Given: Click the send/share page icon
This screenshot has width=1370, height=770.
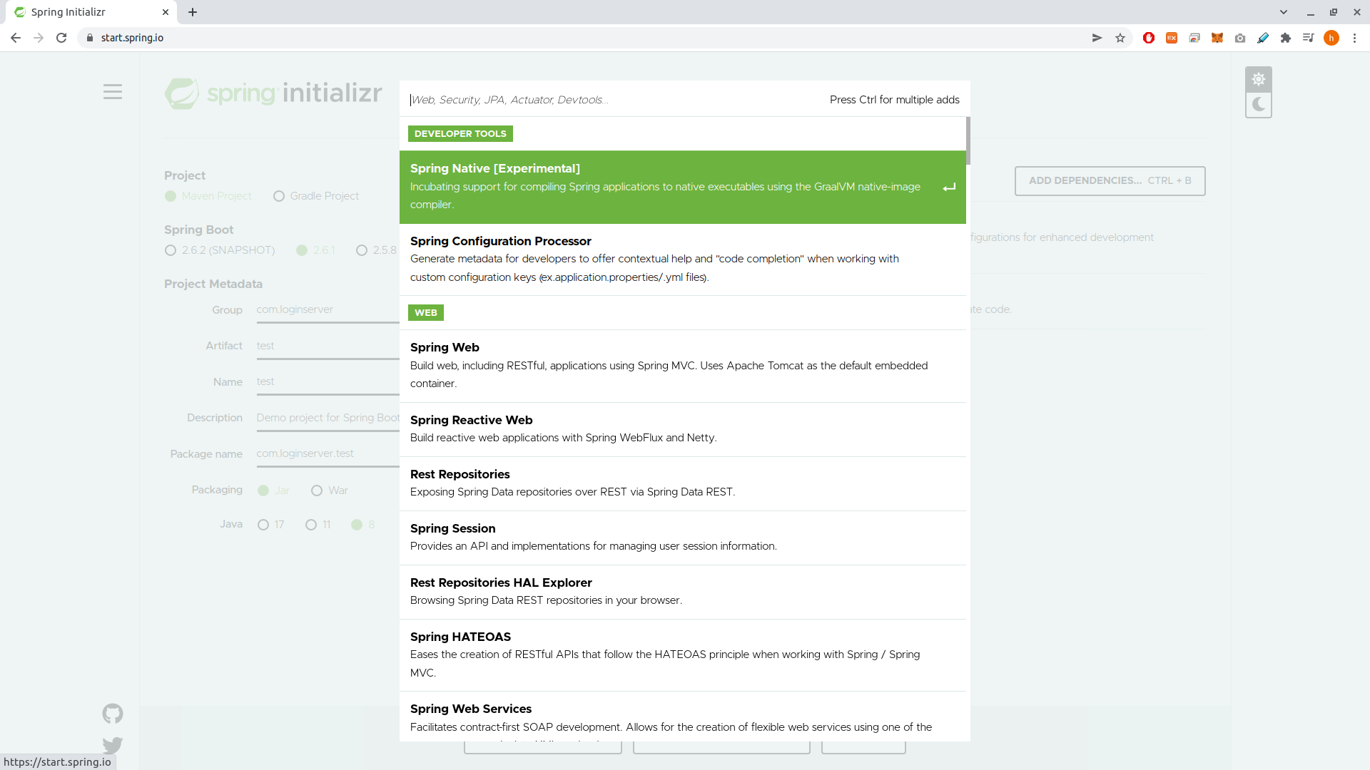Looking at the screenshot, I should pos(1097,38).
